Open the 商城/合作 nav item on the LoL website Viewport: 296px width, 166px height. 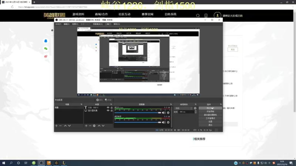(x=101, y=14)
